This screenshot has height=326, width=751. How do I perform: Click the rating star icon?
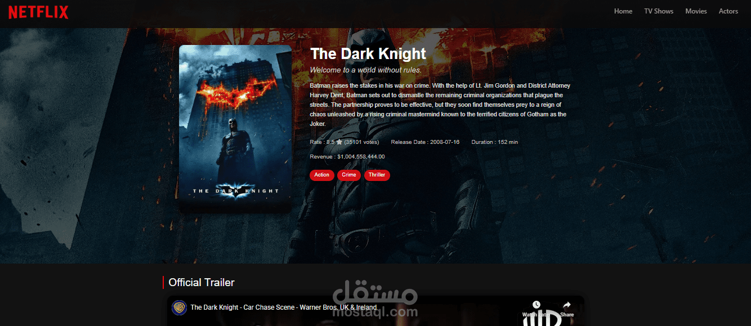339,142
